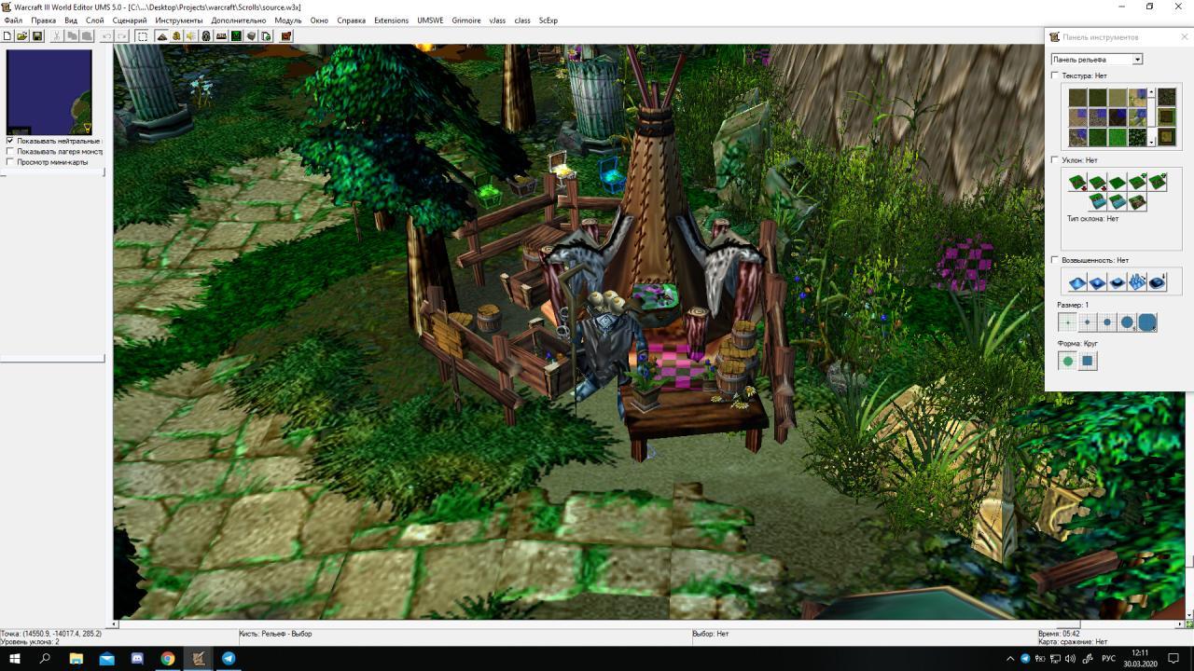The height and width of the screenshot is (671, 1194).
Task: Open Discord from the taskbar
Action: [x=137, y=658]
